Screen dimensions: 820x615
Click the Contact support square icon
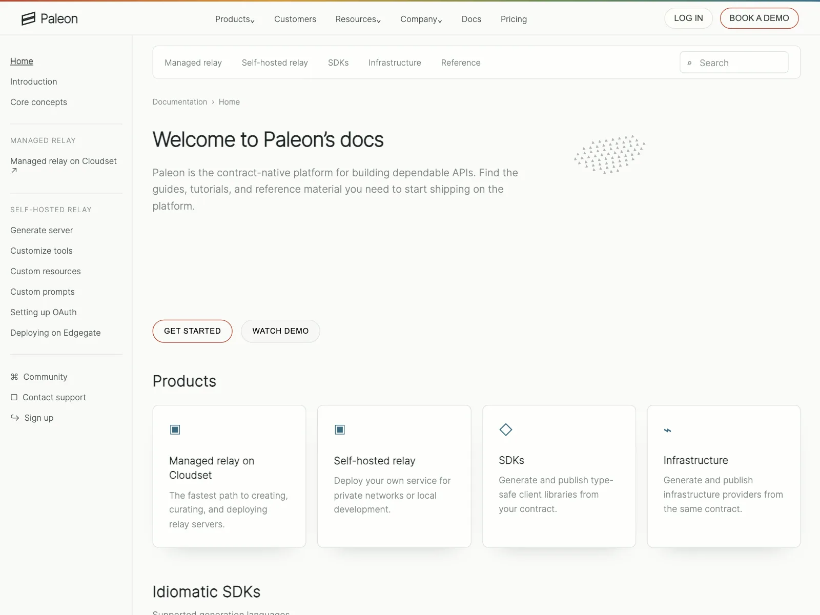(x=14, y=397)
